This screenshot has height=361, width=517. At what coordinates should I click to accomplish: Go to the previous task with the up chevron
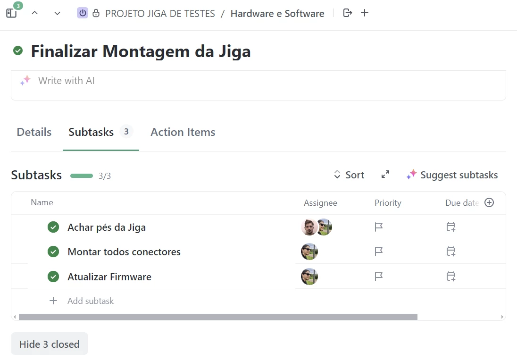(34, 13)
